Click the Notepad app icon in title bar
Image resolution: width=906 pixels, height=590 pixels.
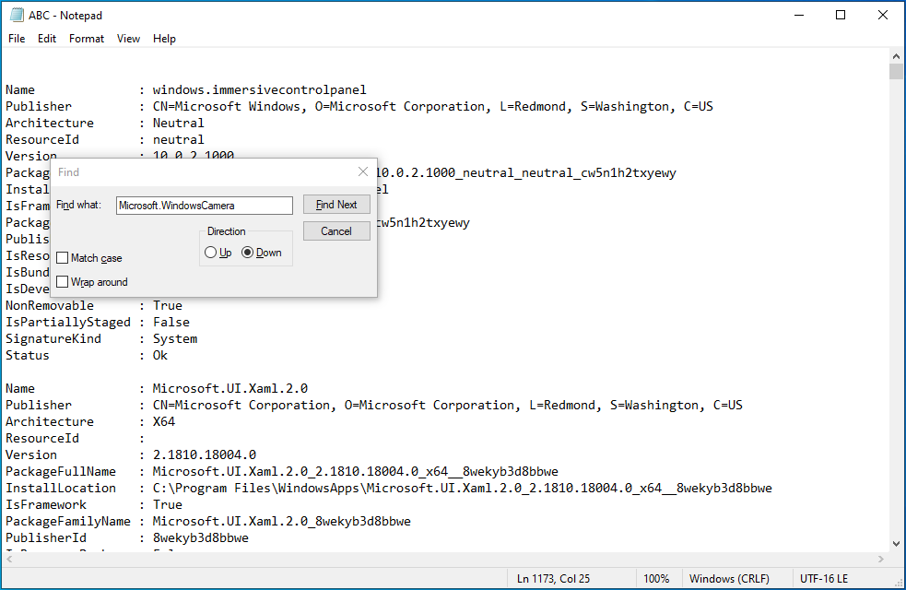point(17,15)
